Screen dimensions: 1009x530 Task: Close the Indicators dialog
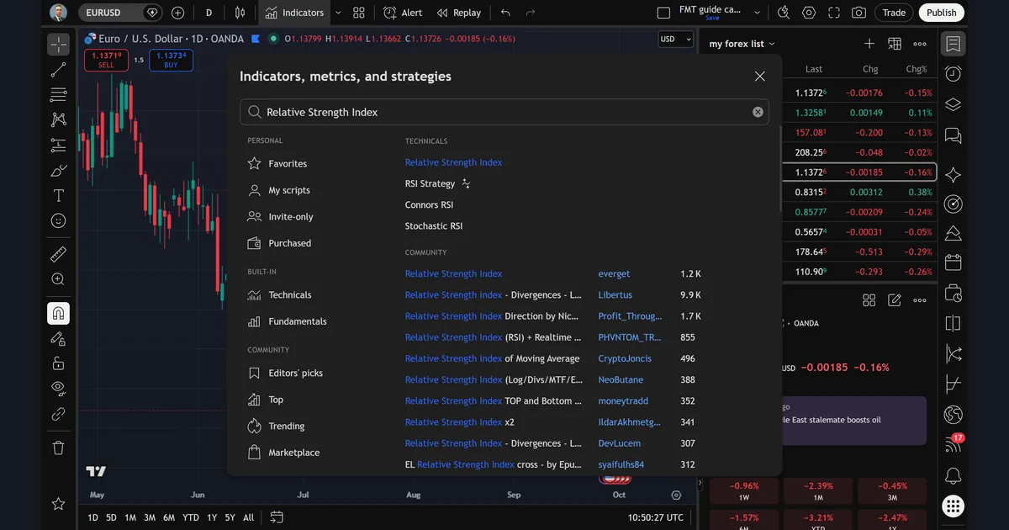pos(759,76)
